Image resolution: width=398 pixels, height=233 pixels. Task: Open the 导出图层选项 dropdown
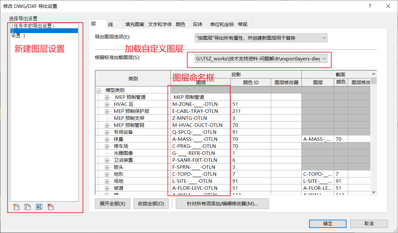pos(261,38)
